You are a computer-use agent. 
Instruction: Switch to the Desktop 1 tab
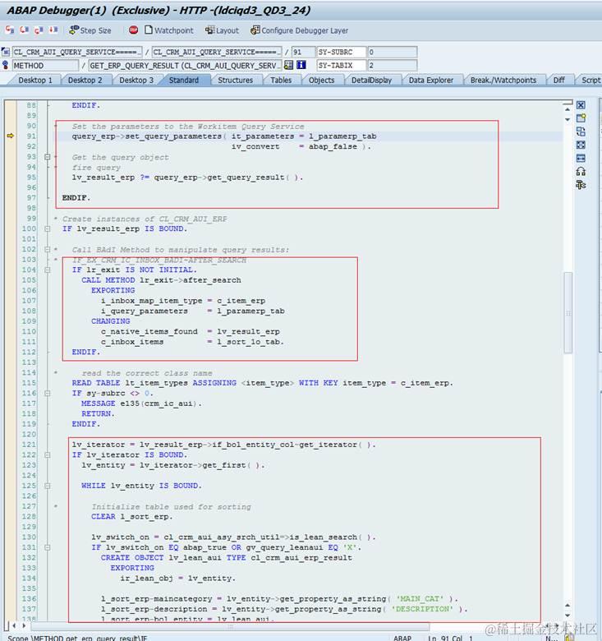[35, 81]
